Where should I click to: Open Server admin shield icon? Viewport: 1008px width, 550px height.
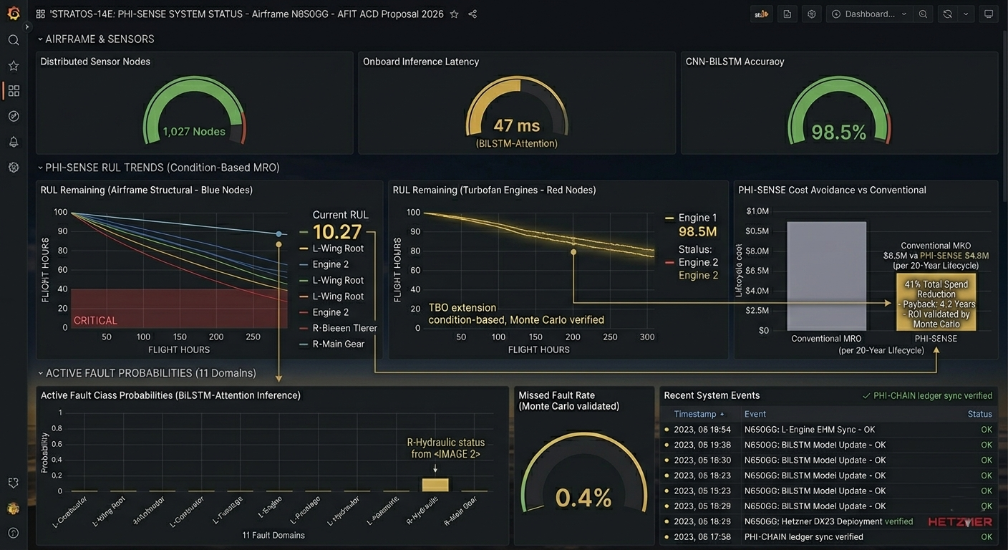[13, 483]
